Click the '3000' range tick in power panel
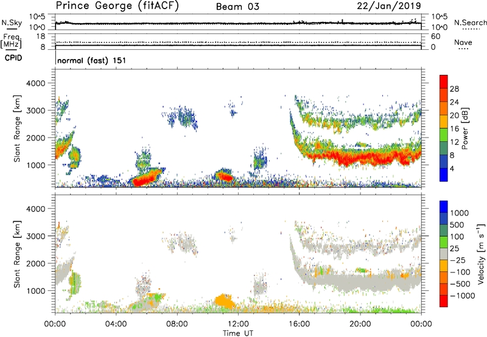Viewport: 487px width, 337px height. coord(35,111)
